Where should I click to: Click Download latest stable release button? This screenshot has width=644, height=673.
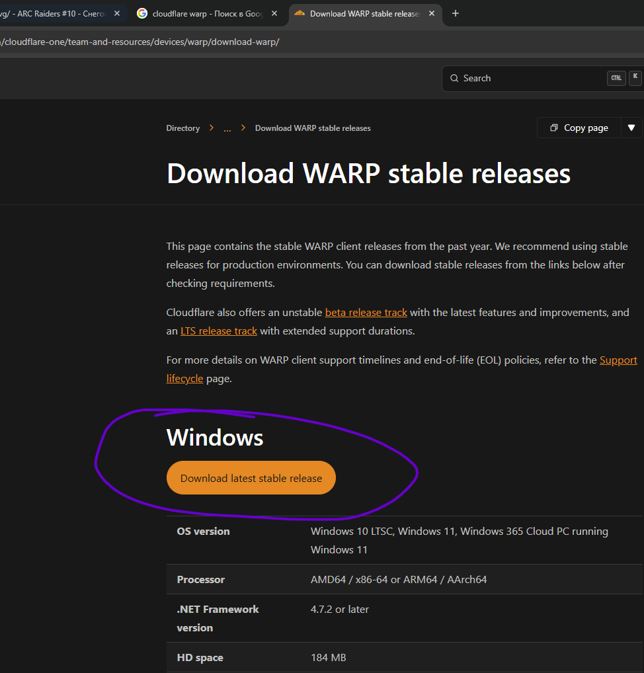pyautogui.click(x=251, y=478)
